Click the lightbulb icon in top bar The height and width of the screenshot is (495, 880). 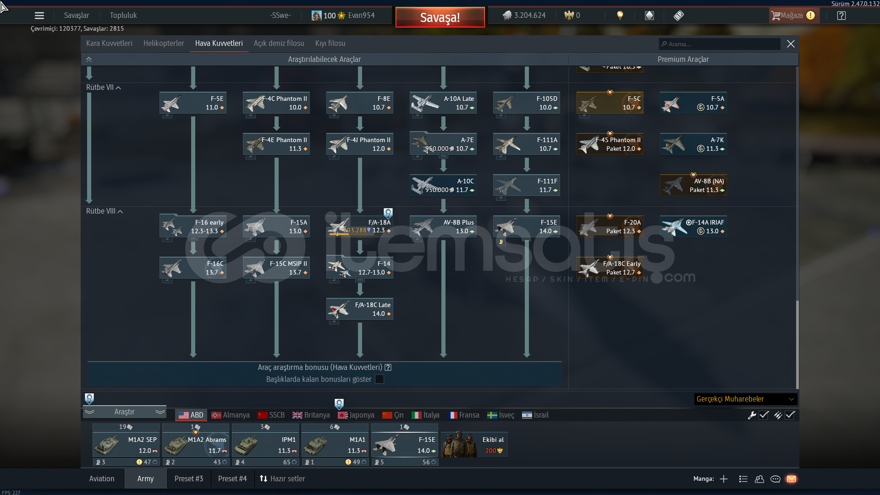tap(620, 15)
